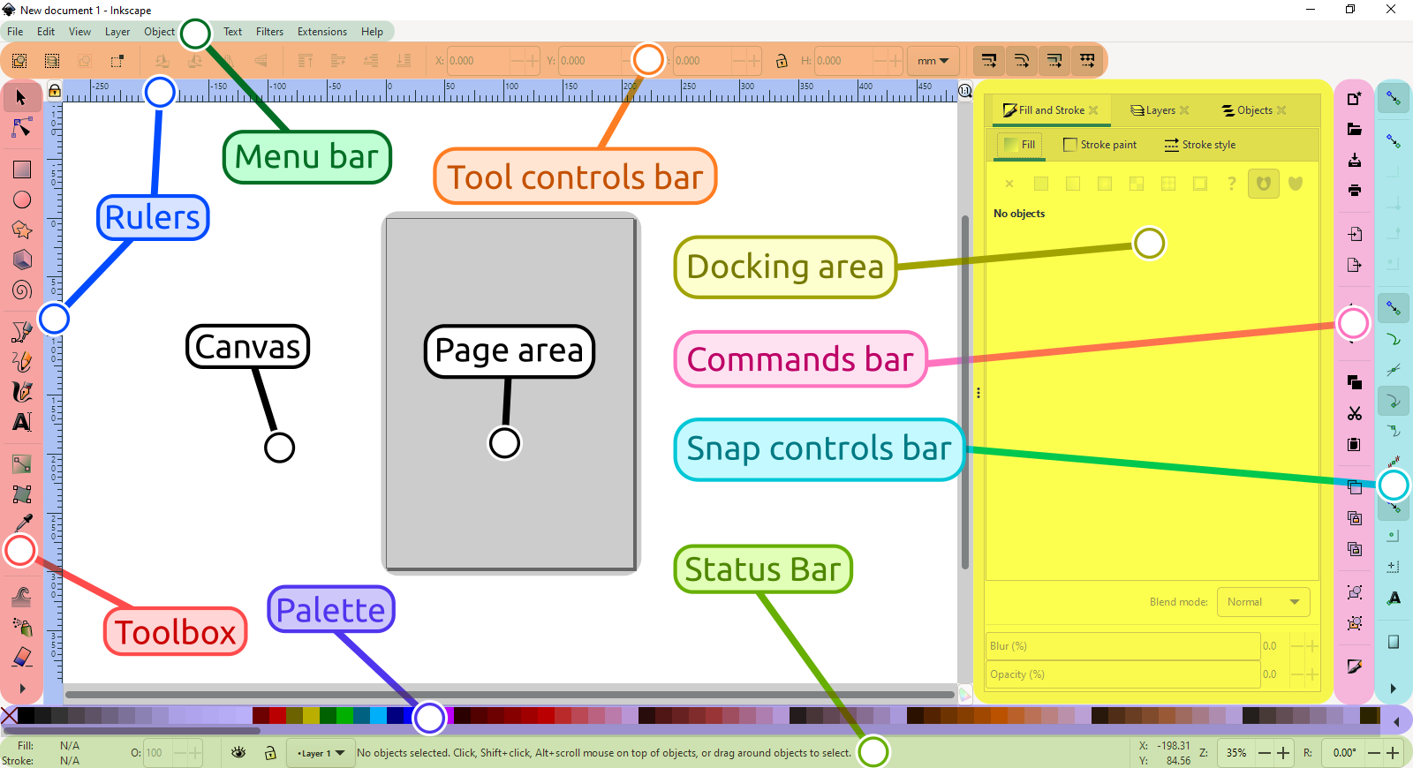Open the File menu
This screenshot has height=768, width=1413.
tap(15, 32)
